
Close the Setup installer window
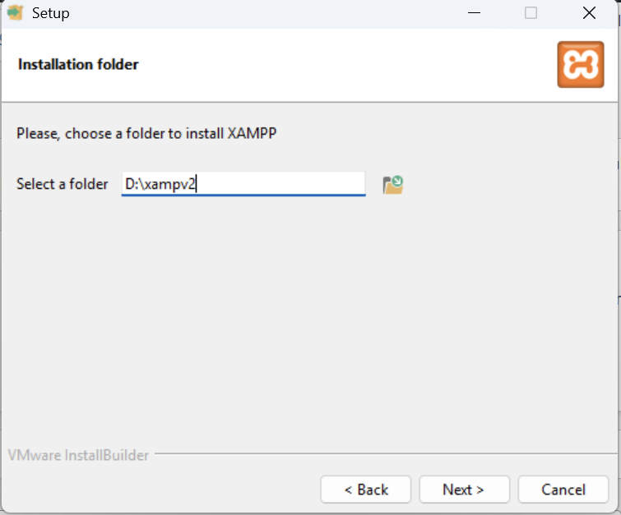pyautogui.click(x=589, y=13)
